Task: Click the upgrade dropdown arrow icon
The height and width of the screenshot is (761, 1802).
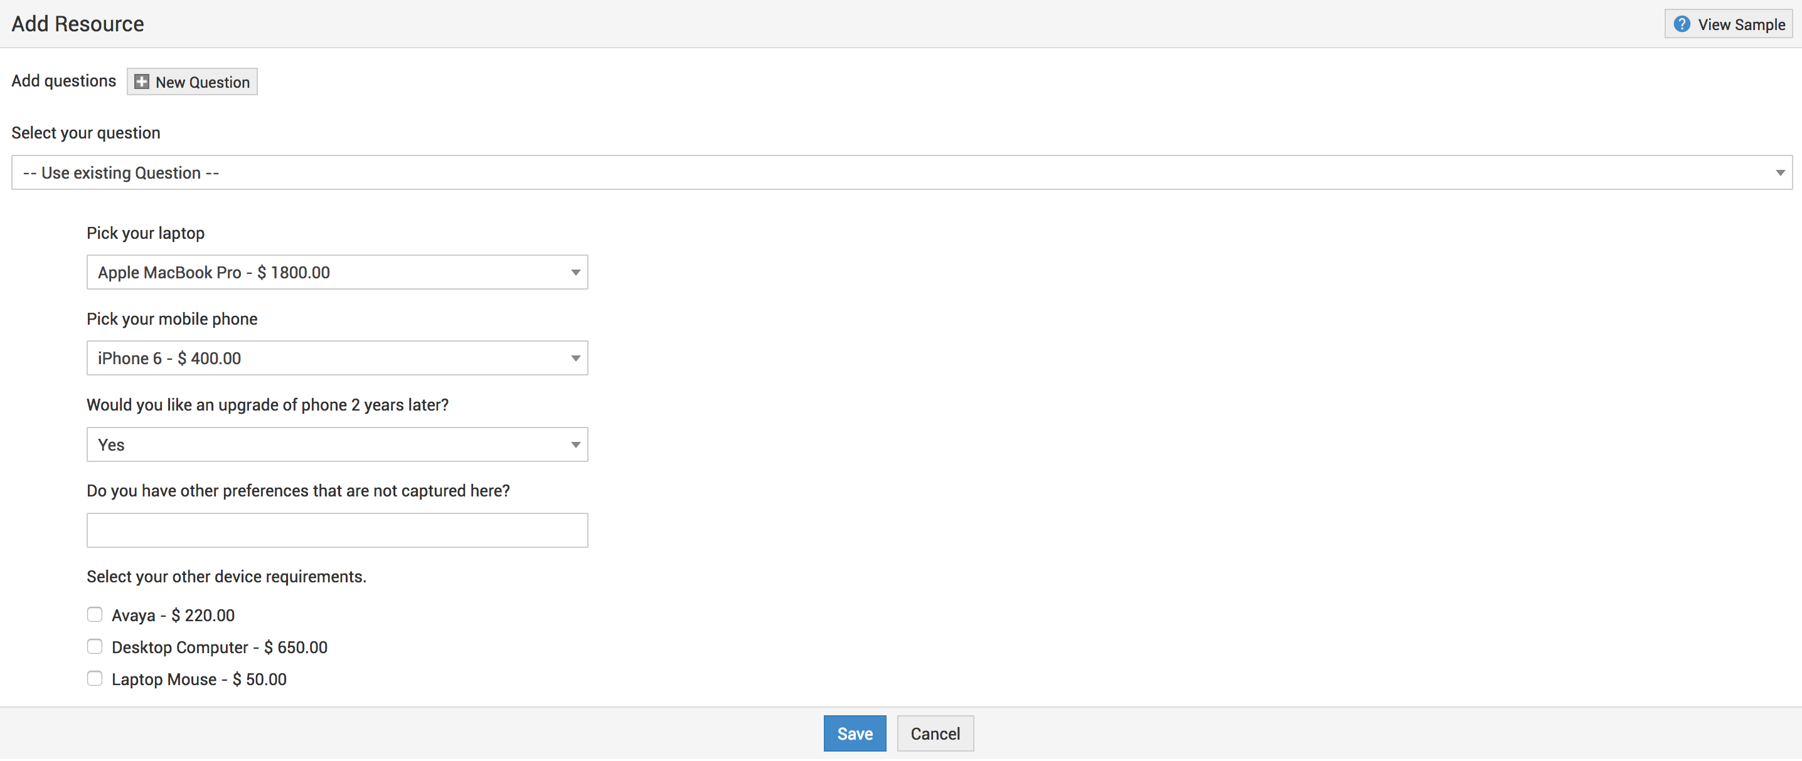Action: pos(575,445)
